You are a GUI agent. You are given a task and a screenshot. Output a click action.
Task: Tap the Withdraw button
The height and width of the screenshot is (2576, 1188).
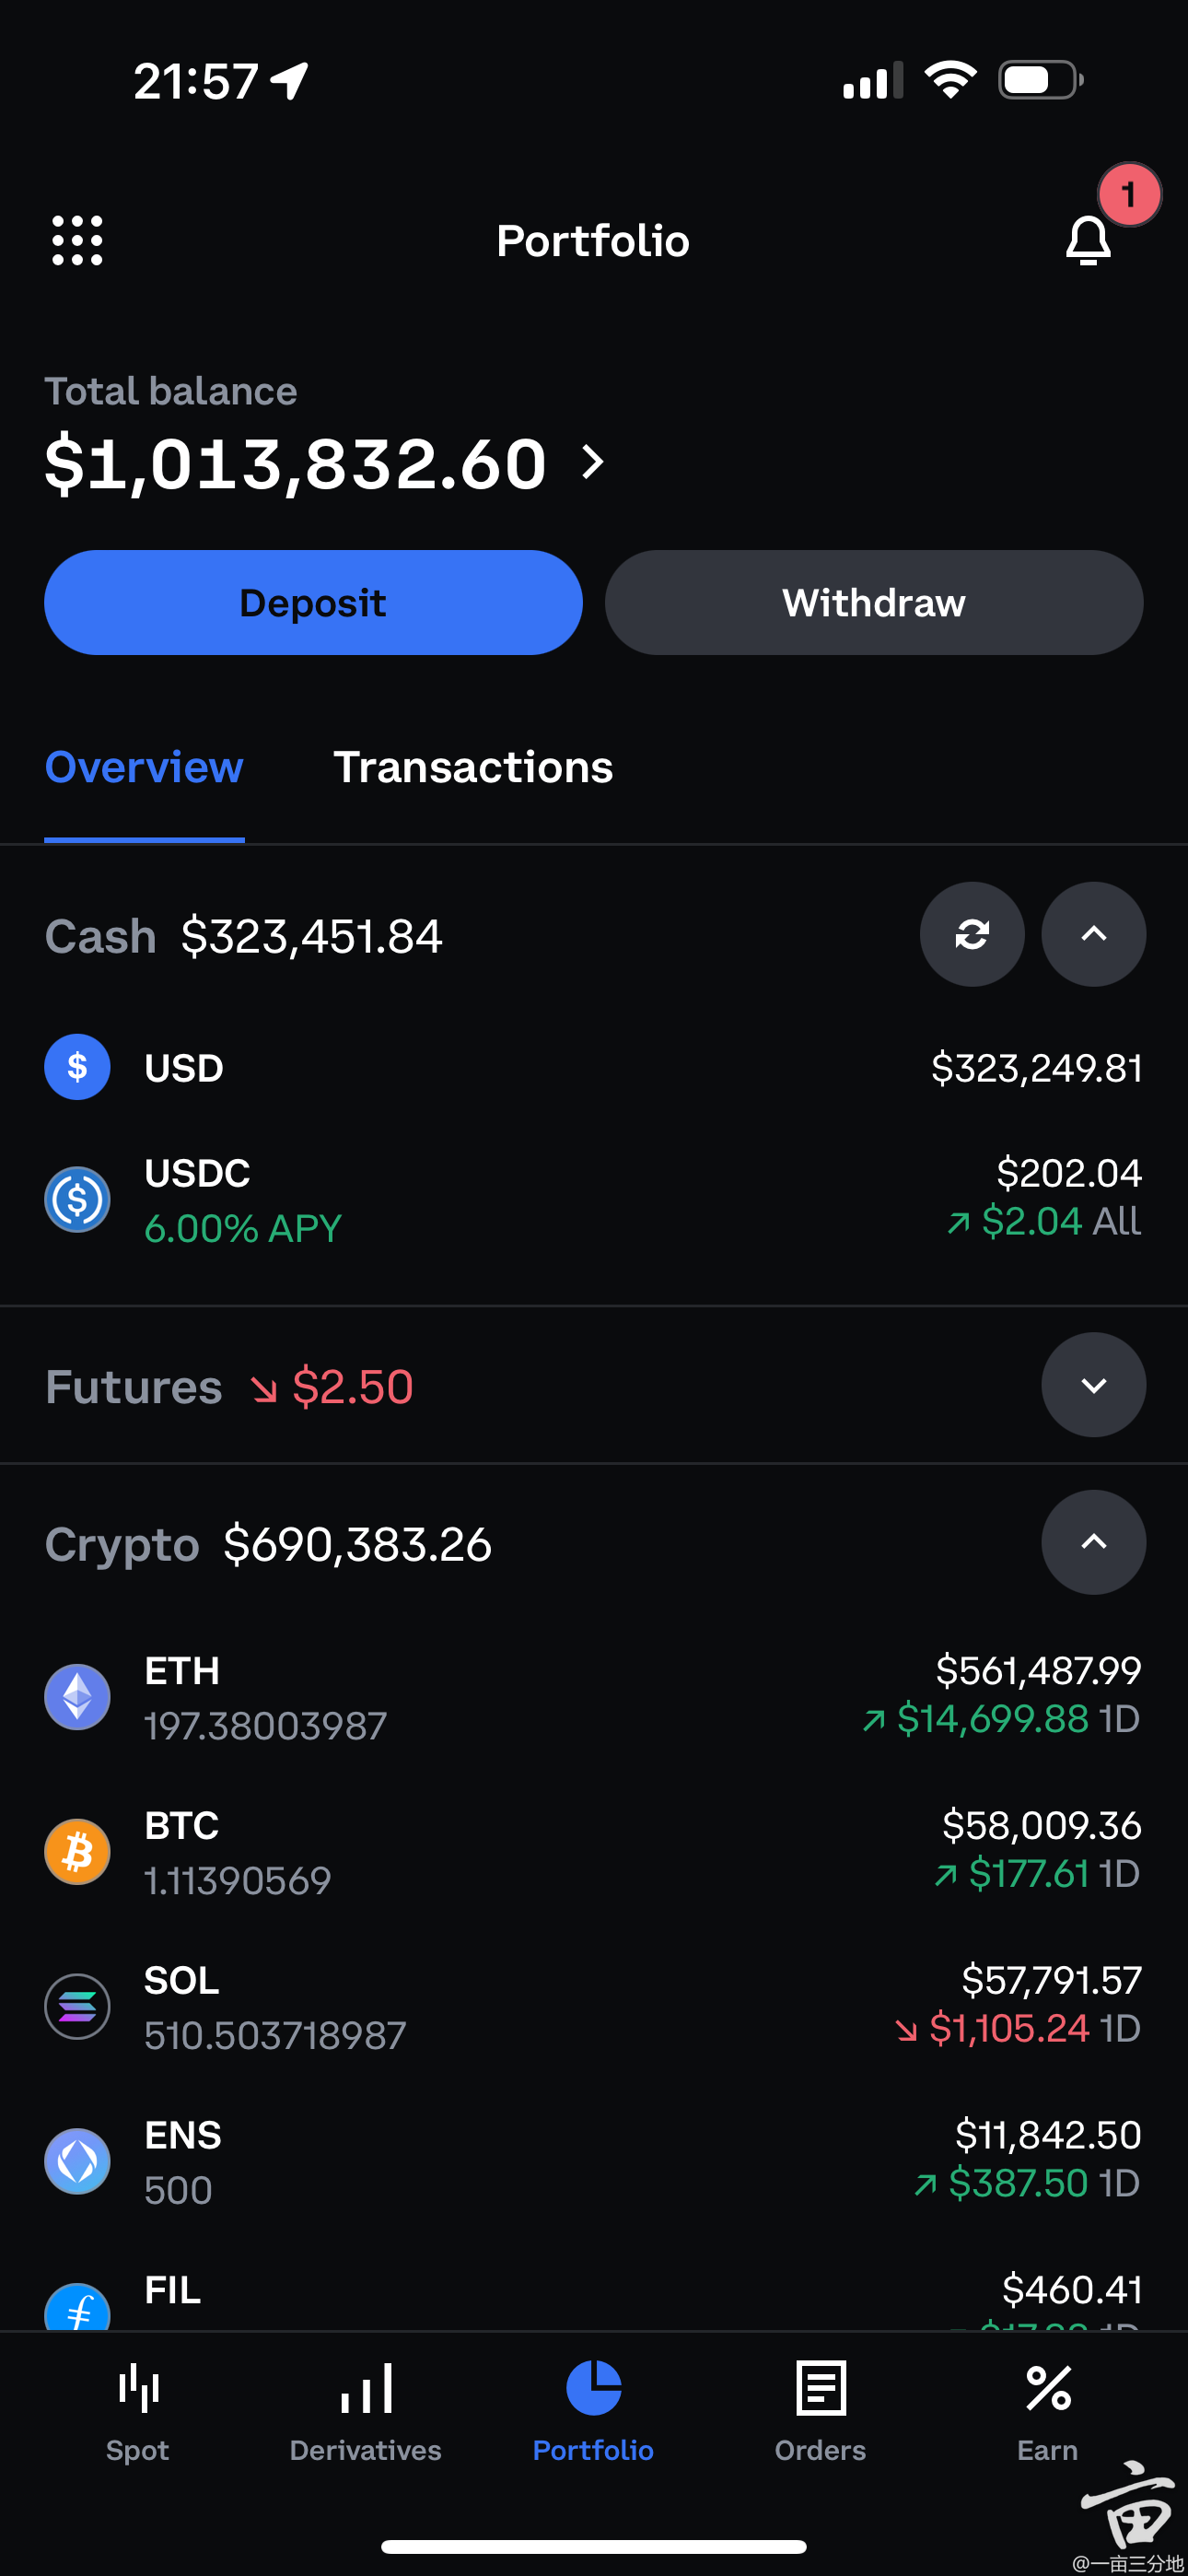coord(874,603)
